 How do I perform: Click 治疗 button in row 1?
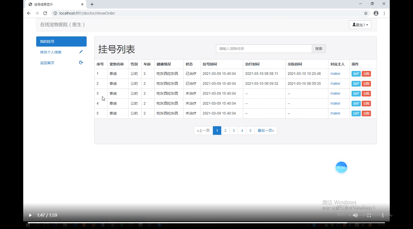tap(356, 74)
